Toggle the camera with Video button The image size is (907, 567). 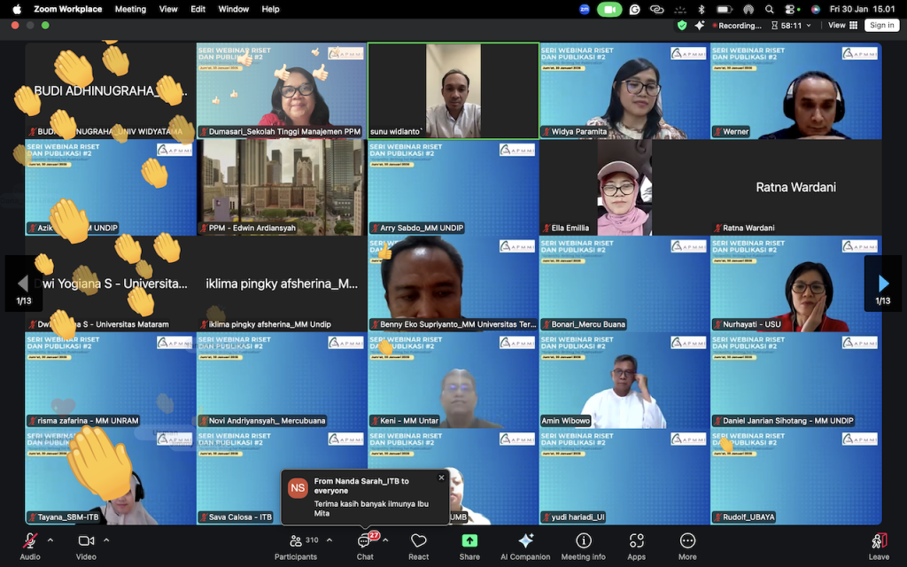click(86, 546)
